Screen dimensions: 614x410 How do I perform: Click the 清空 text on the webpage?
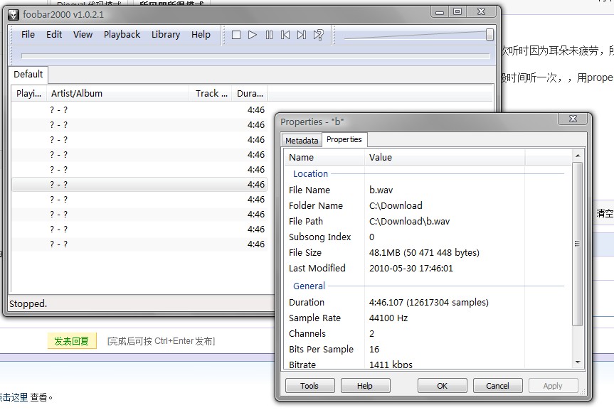[605, 213]
